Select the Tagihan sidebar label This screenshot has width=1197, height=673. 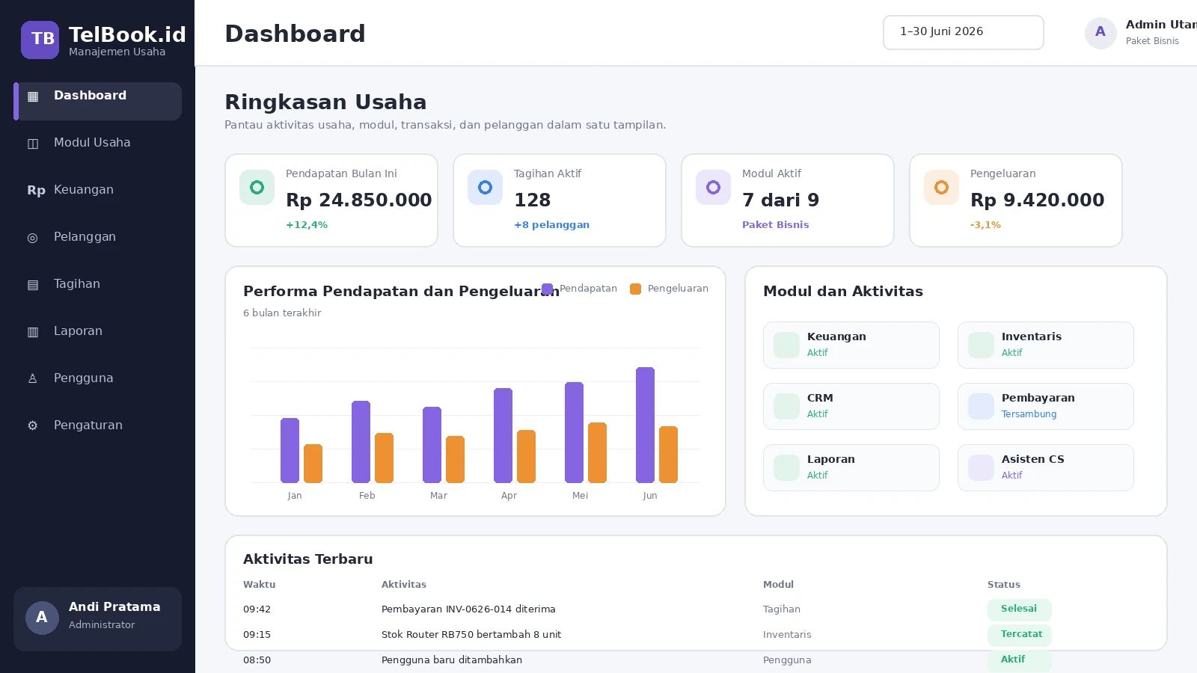pos(77,284)
